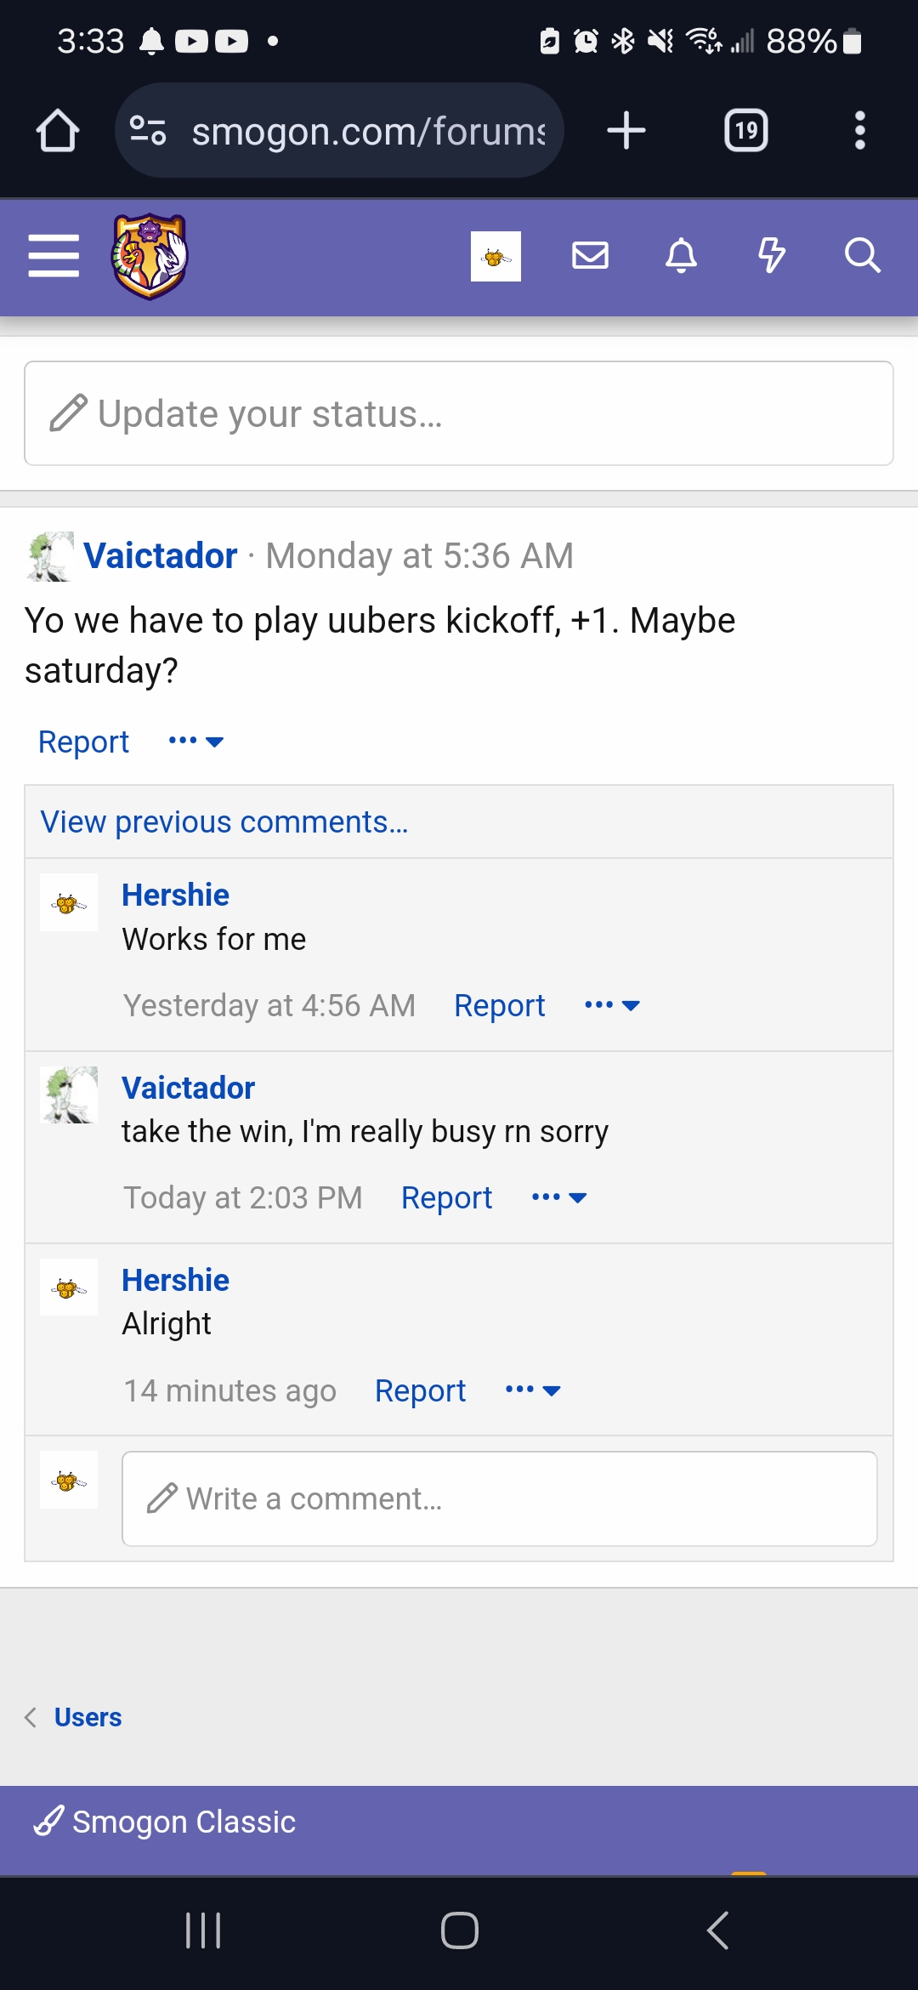Open the Chrome three-dot menu
Viewport: 918px width, 1990px height.
pyautogui.click(x=860, y=131)
